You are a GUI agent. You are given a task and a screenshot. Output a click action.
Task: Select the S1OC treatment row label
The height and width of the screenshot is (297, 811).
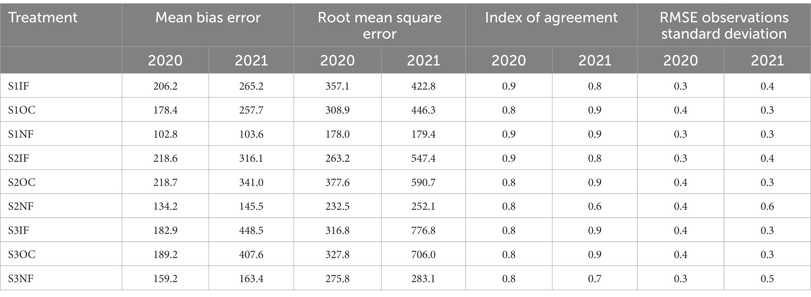click(22, 110)
